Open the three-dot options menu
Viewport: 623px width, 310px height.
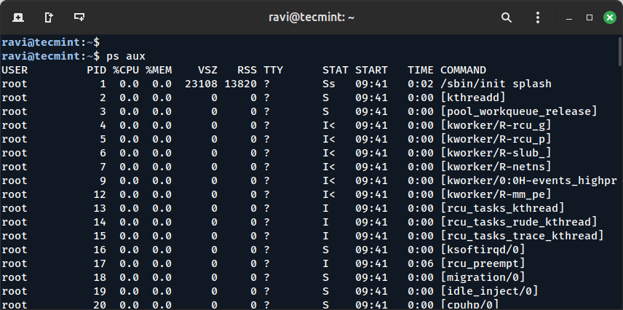(x=536, y=17)
